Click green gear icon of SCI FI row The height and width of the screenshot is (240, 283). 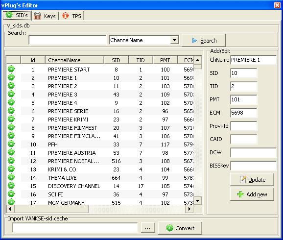click(11, 194)
